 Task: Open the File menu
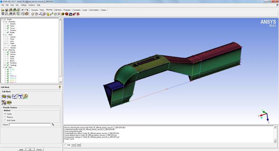point(2,5)
